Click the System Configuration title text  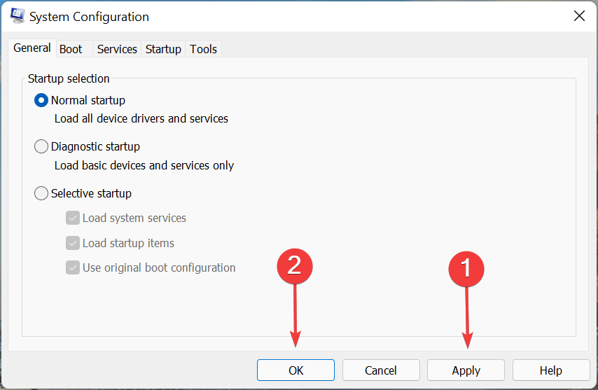pos(90,16)
